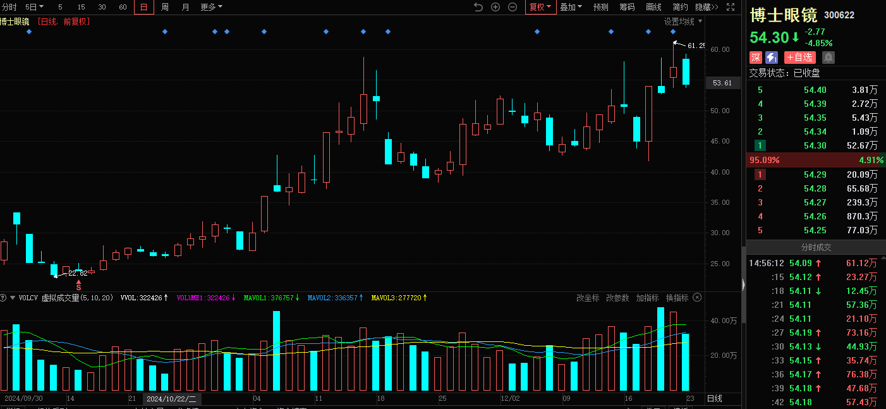Toggle 简约 simplified mode
Viewport: 886px width, 409px height.
point(680,7)
